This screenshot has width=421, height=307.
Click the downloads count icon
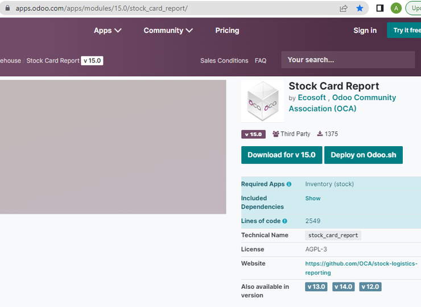[320, 134]
